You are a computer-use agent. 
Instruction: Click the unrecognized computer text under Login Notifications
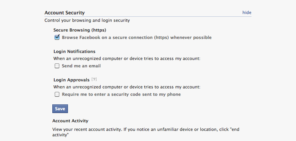pos(127,58)
